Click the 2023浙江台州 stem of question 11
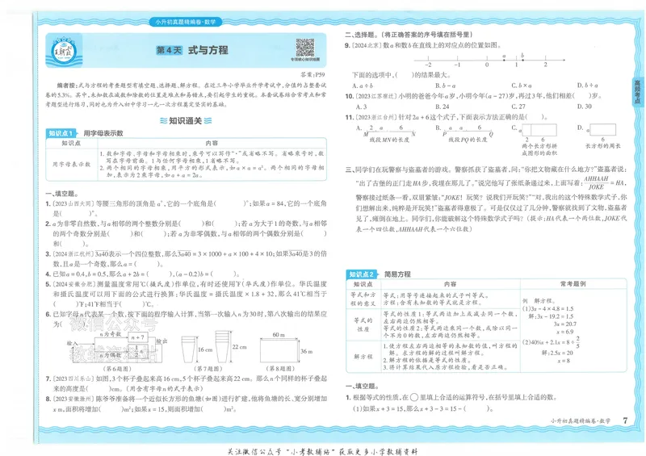This screenshot has height=456, width=646. (447, 117)
